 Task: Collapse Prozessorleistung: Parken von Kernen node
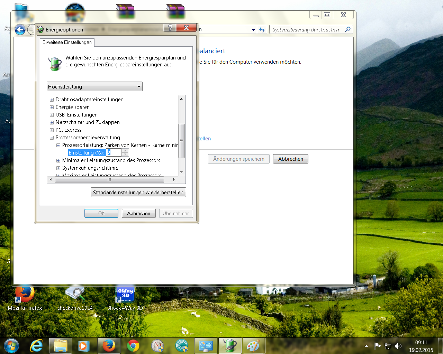click(58, 145)
